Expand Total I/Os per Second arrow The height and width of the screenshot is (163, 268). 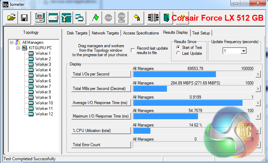click(x=258, y=74)
